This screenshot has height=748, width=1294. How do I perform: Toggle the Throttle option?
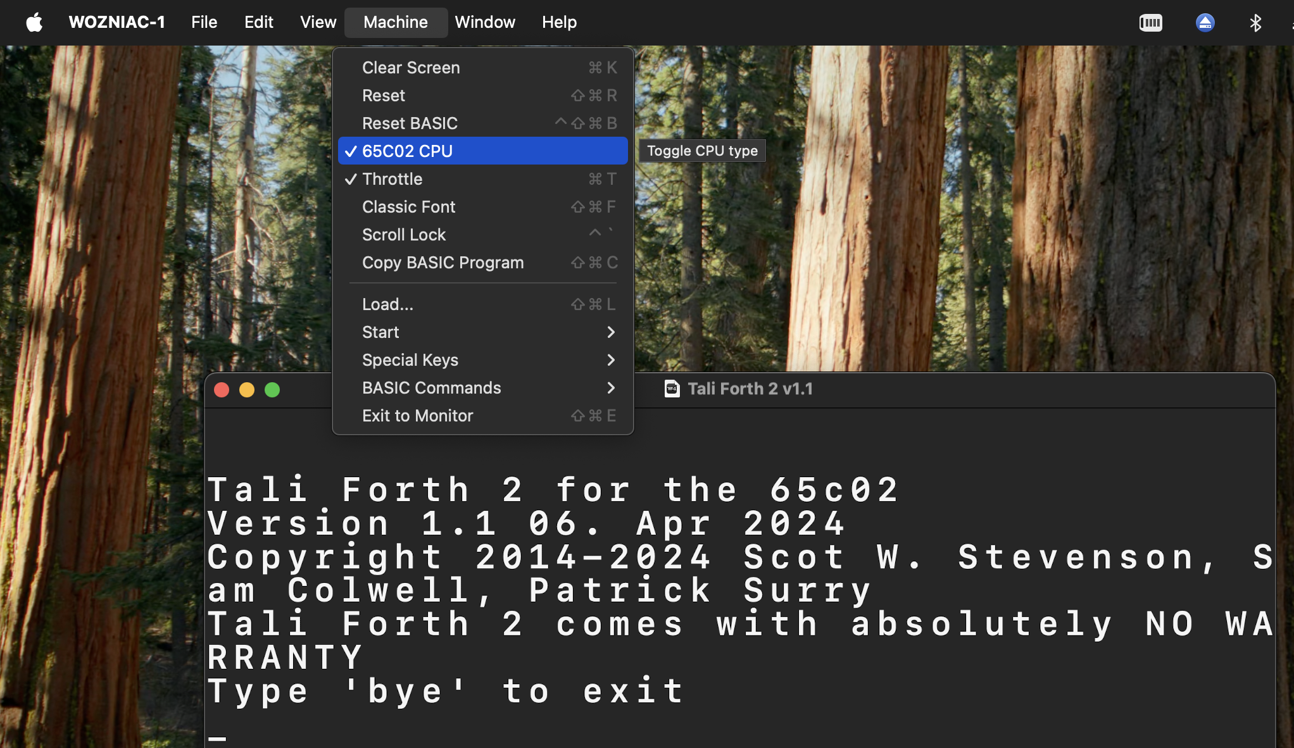click(483, 179)
